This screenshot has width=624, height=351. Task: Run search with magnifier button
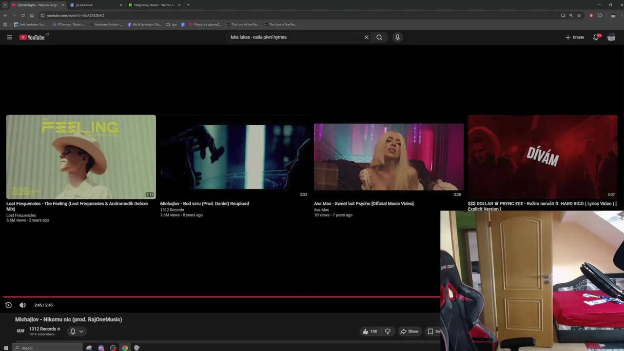tap(379, 37)
